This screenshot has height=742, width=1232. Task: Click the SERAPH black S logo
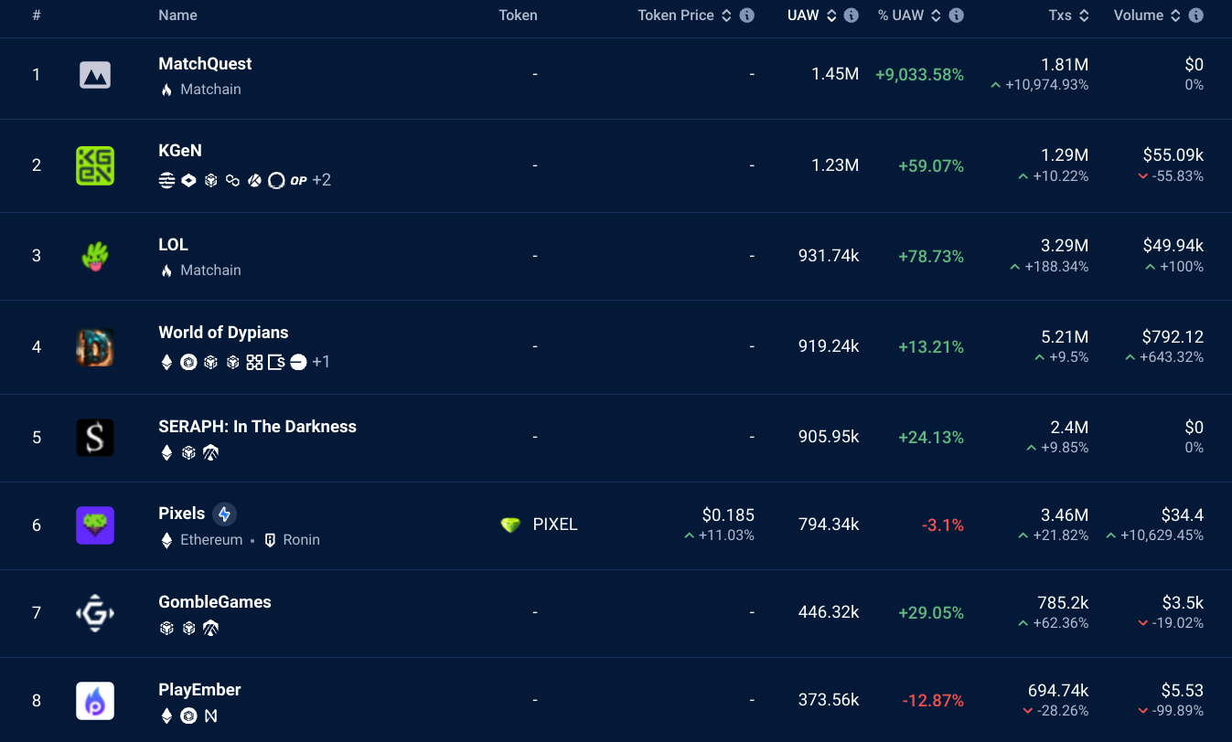point(95,438)
